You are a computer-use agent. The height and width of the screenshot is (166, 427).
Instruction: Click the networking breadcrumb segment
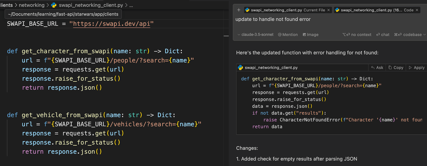point(31,5)
